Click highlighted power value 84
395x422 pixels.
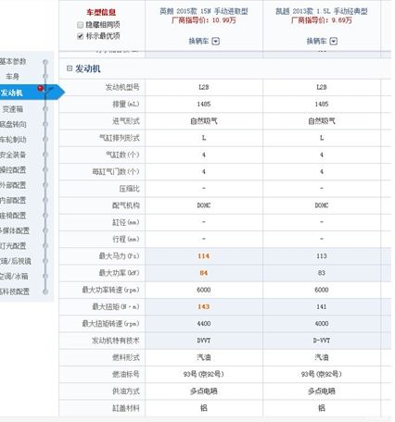(x=204, y=273)
